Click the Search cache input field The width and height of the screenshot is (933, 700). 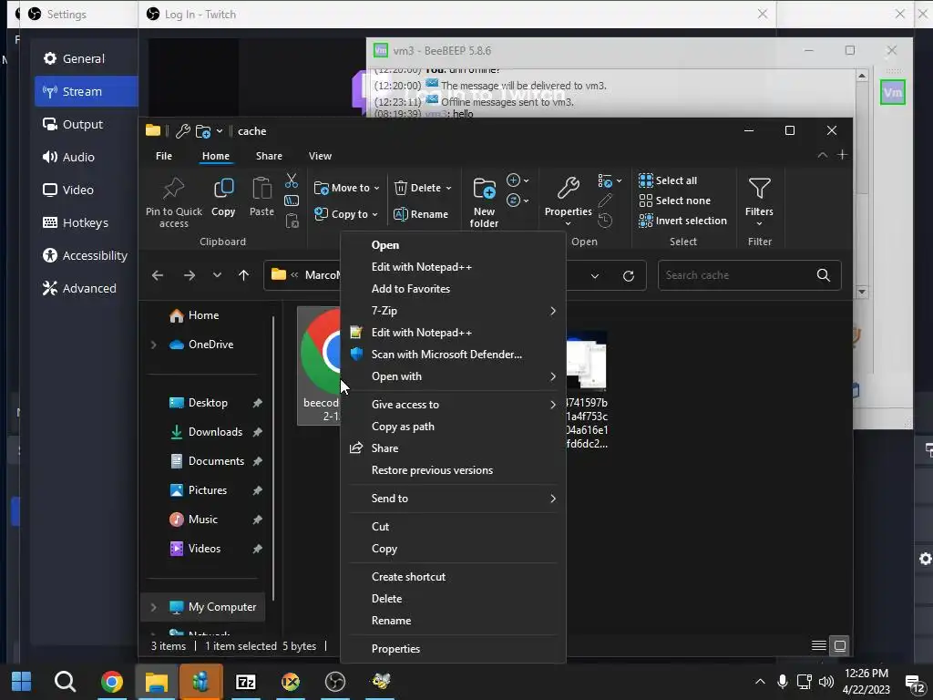pyautogui.click(x=738, y=275)
